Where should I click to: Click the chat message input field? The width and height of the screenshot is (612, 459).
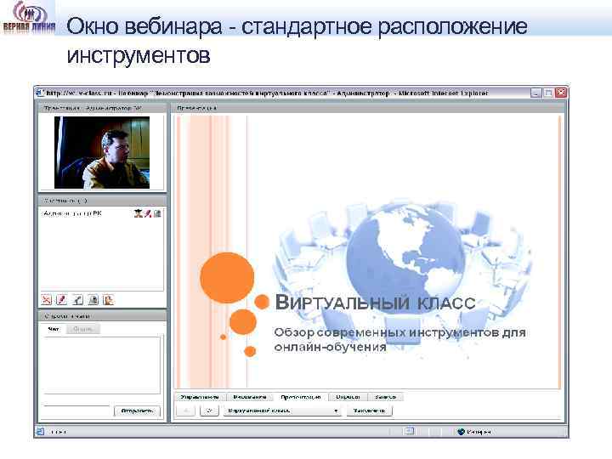(x=76, y=411)
